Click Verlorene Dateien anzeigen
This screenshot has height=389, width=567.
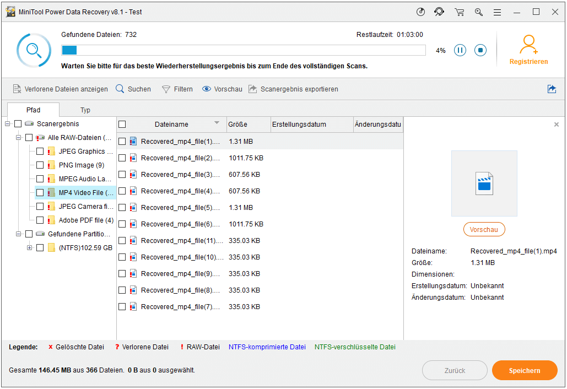[61, 89]
